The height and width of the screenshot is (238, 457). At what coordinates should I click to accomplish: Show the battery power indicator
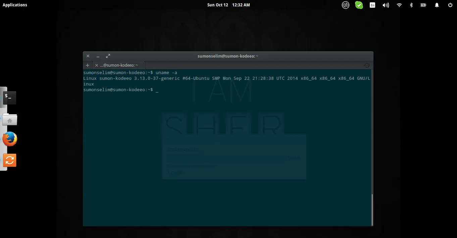423,5
